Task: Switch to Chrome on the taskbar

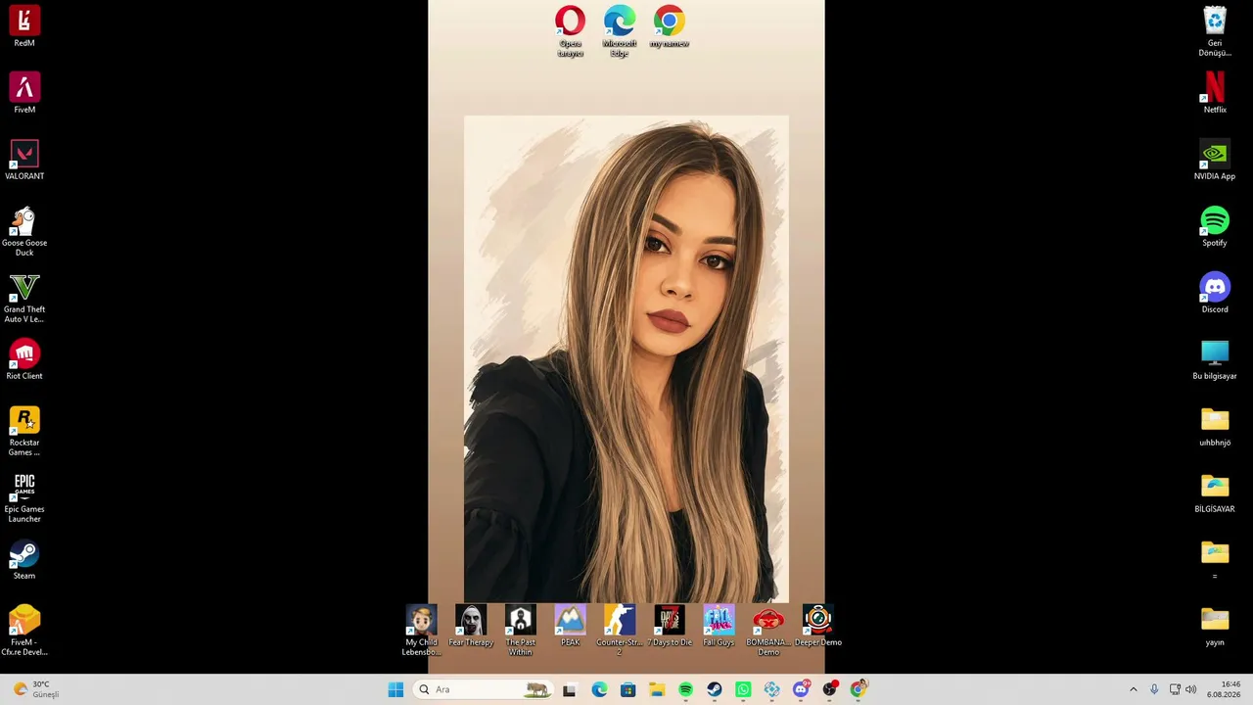Action: pos(859,689)
